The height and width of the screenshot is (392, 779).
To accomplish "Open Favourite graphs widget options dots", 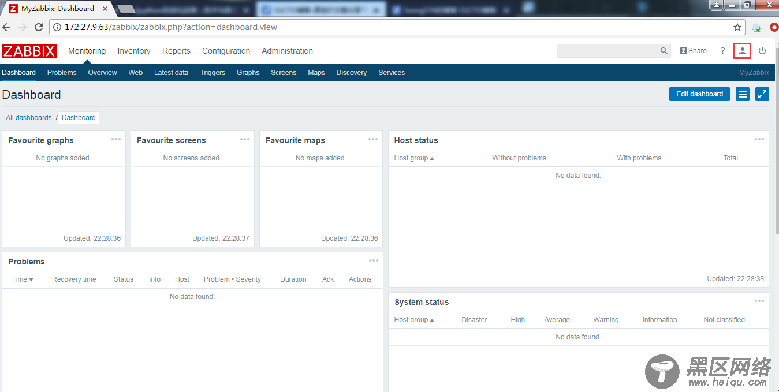I will coord(116,139).
